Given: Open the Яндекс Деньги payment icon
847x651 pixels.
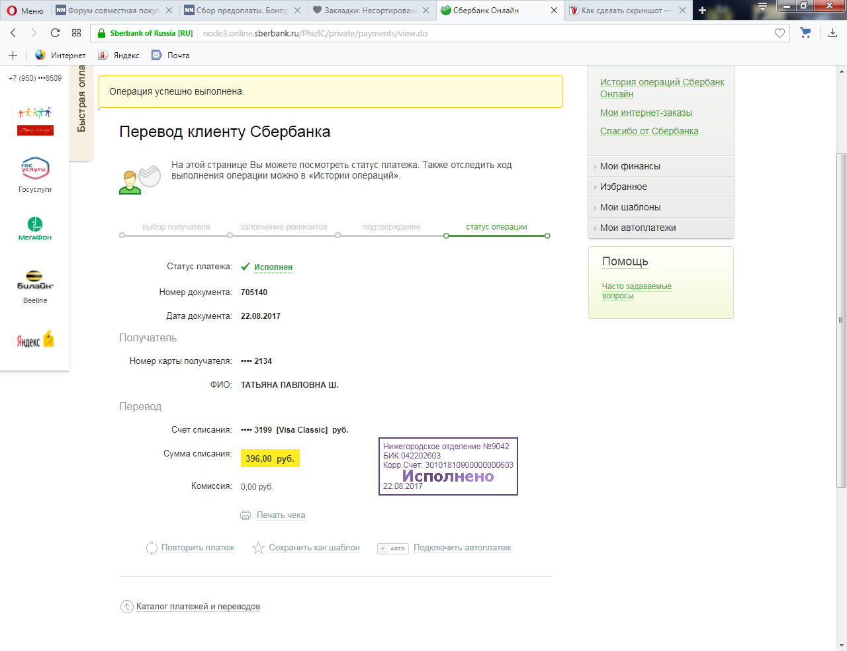Looking at the screenshot, I should 35,339.
